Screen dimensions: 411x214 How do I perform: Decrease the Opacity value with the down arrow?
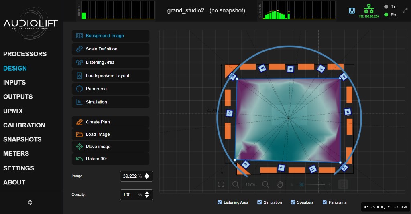(147, 196)
